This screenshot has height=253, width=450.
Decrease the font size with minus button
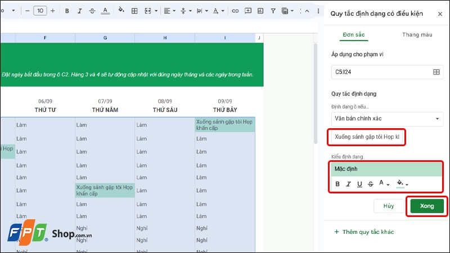click(27, 11)
